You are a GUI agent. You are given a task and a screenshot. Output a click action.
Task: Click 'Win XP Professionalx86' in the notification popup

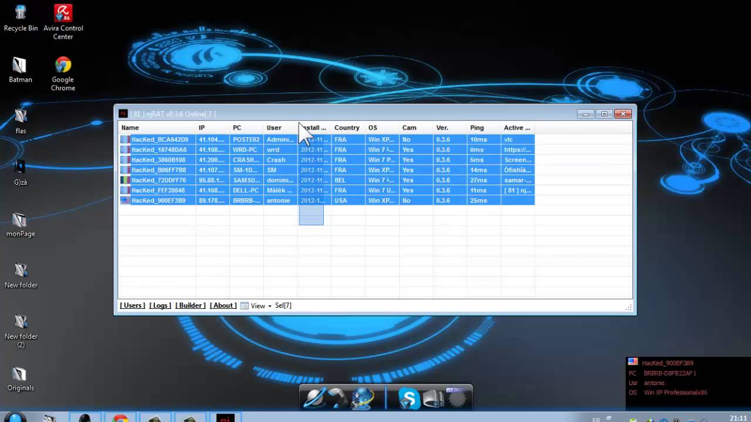point(675,393)
